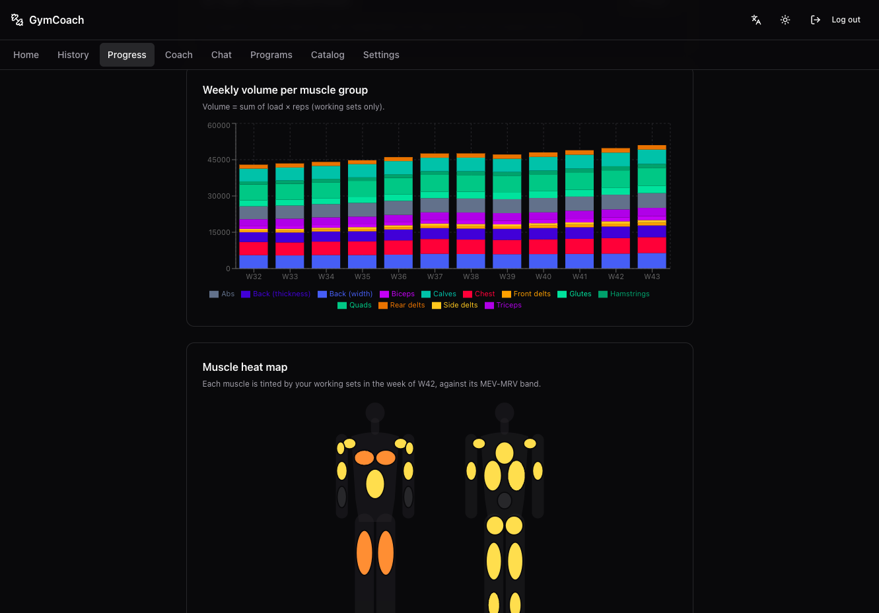The height and width of the screenshot is (613, 879).
Task: Click the lower-back oval on back figure
Action: click(x=505, y=500)
